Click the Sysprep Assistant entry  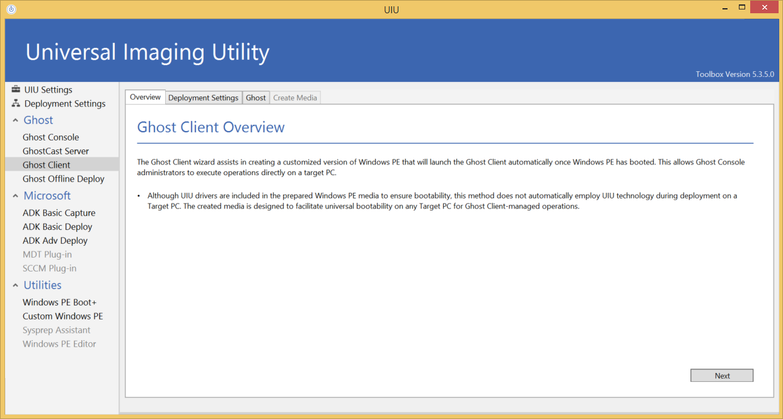(57, 330)
